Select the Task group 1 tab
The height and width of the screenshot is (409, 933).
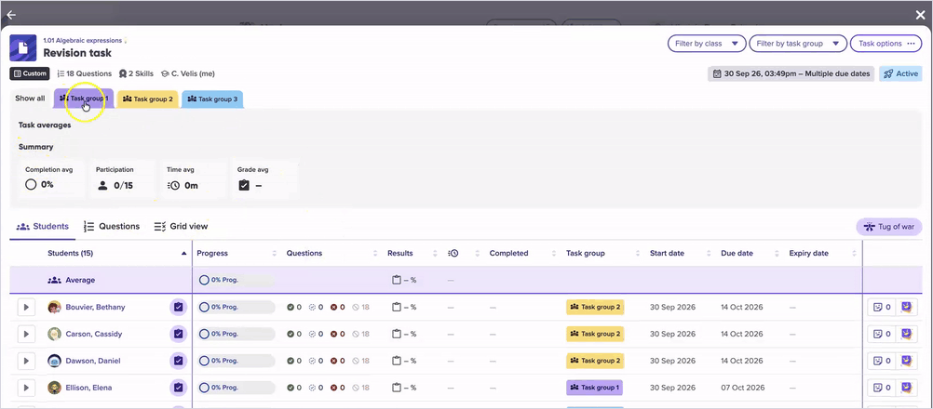tap(83, 99)
